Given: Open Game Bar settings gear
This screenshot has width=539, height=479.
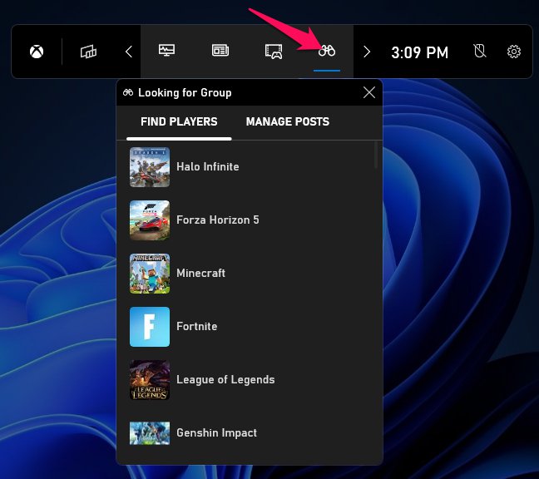Looking at the screenshot, I should click(514, 52).
